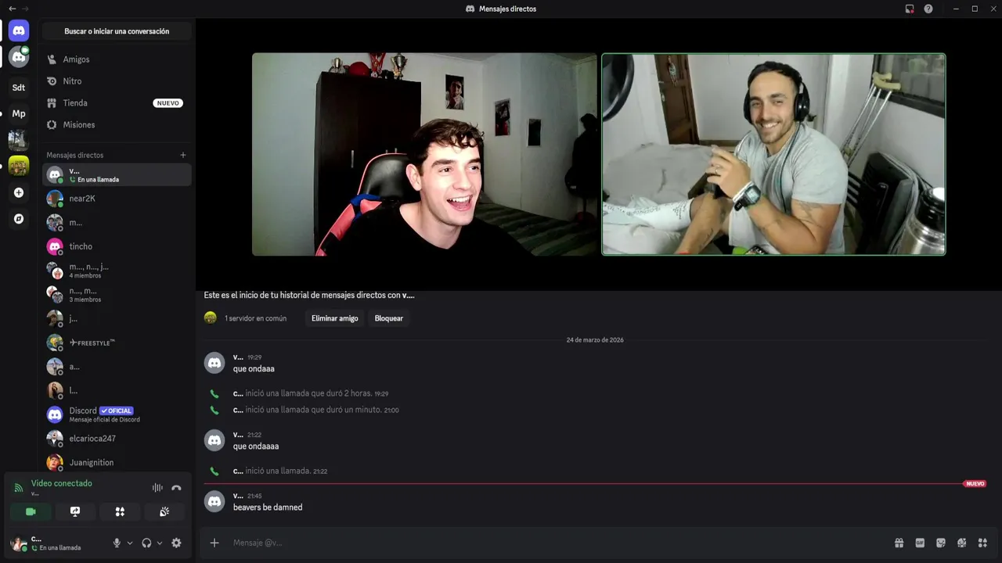Open the soundboard button
Image resolution: width=1002 pixels, height=563 pixels.
point(164,511)
